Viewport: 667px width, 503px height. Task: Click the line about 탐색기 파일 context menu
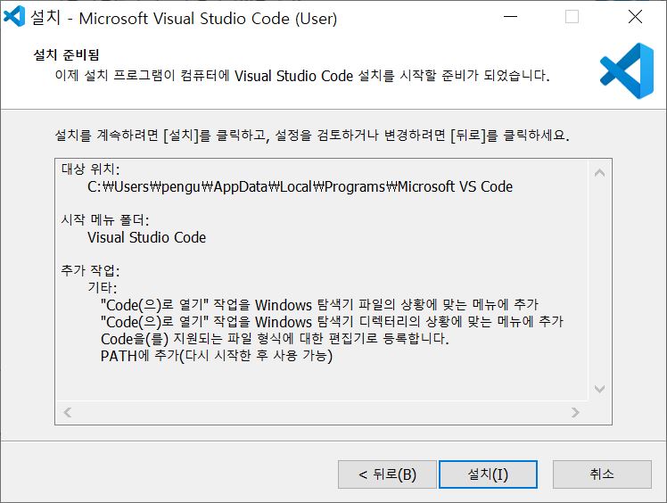pyautogui.click(x=319, y=305)
